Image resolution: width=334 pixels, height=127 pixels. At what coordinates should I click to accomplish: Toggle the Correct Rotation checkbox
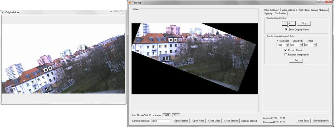[286, 50]
